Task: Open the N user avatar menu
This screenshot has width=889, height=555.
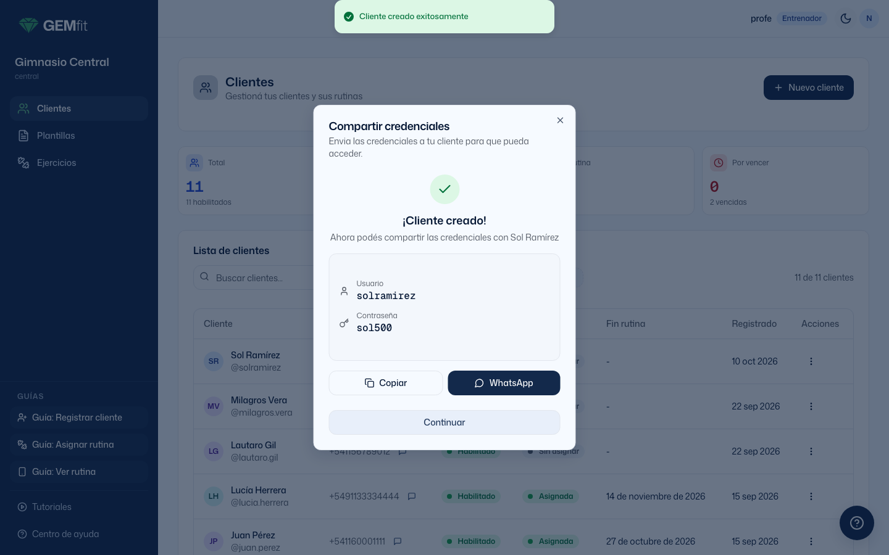Action: [x=869, y=18]
